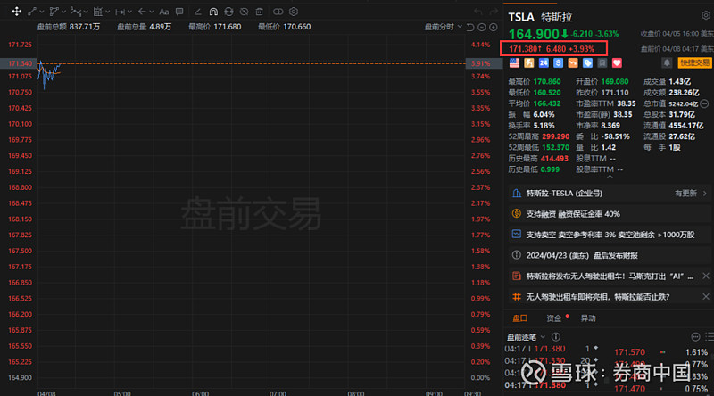
Task: Open more options ellipsis in tick panel
Action: pyautogui.click(x=695, y=337)
